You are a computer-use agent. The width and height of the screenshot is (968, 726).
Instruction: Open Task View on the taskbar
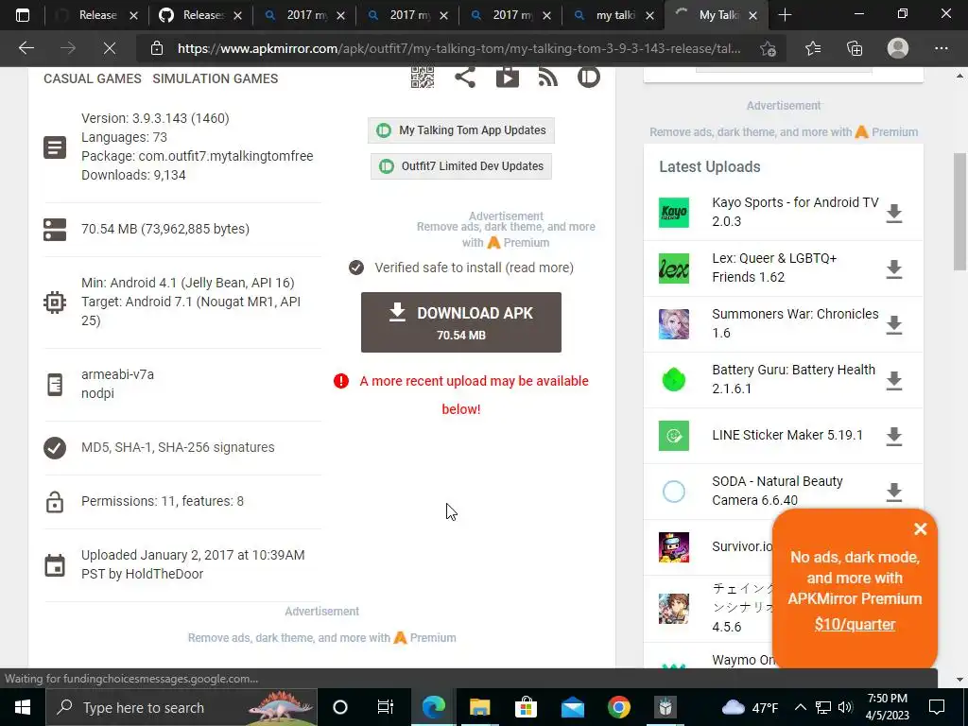pos(386,707)
